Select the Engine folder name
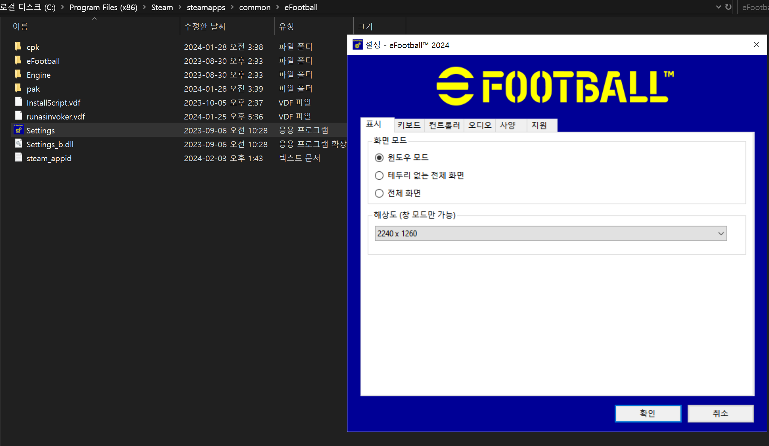The image size is (769, 446). coord(39,75)
